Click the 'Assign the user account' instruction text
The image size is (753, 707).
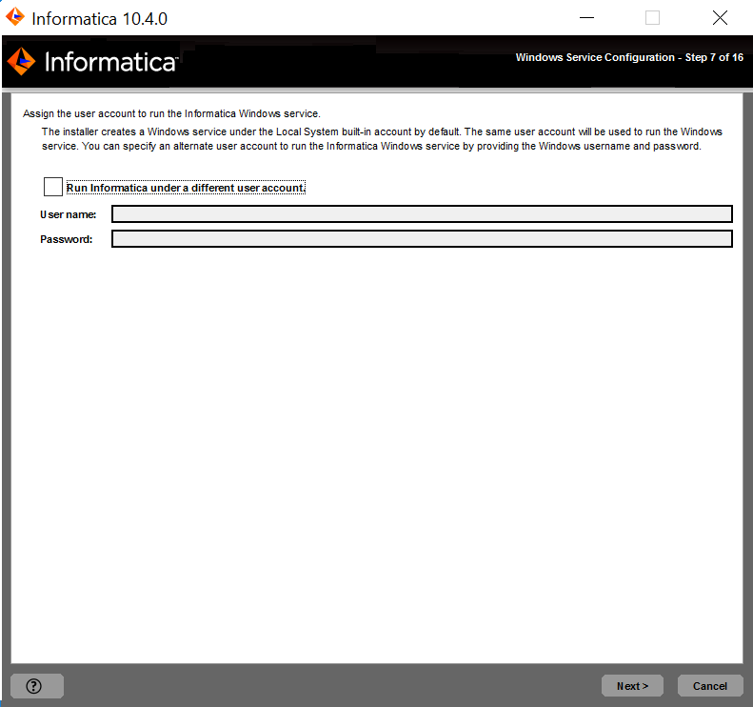click(171, 113)
